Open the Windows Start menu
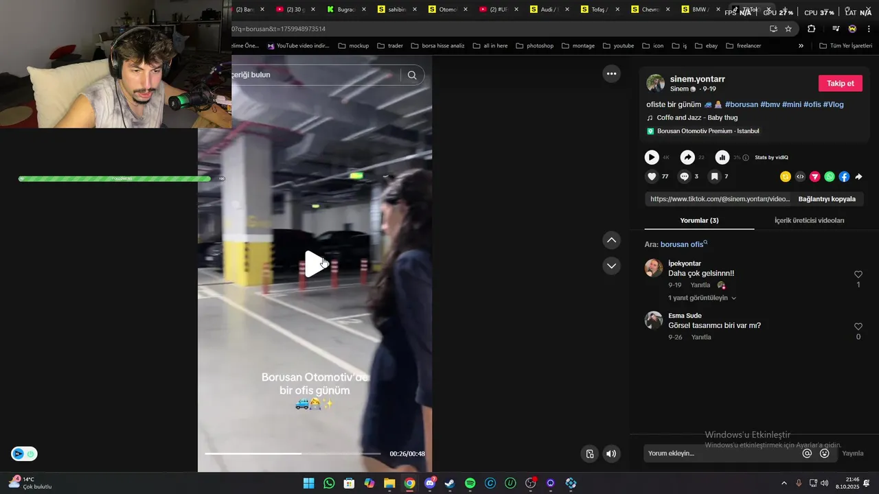This screenshot has height=494, width=879. coord(309,483)
